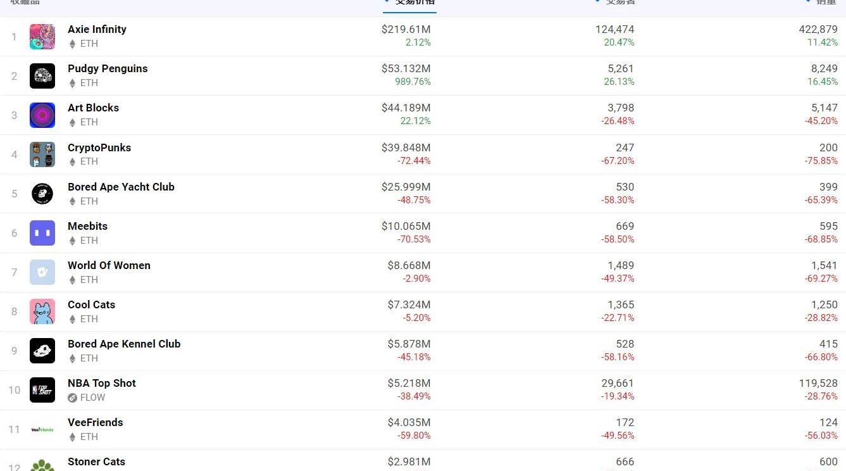Image resolution: width=846 pixels, height=471 pixels.
Task: Click the VeeFriends logo
Action: pyautogui.click(x=42, y=429)
